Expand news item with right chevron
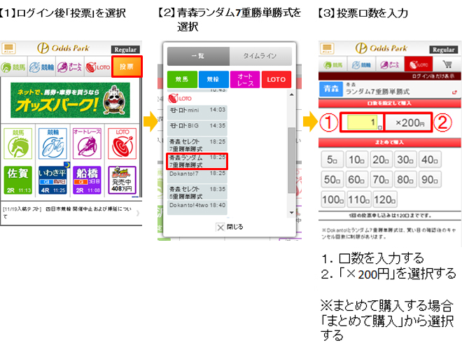The width and height of the screenshot is (462, 350). point(138,213)
